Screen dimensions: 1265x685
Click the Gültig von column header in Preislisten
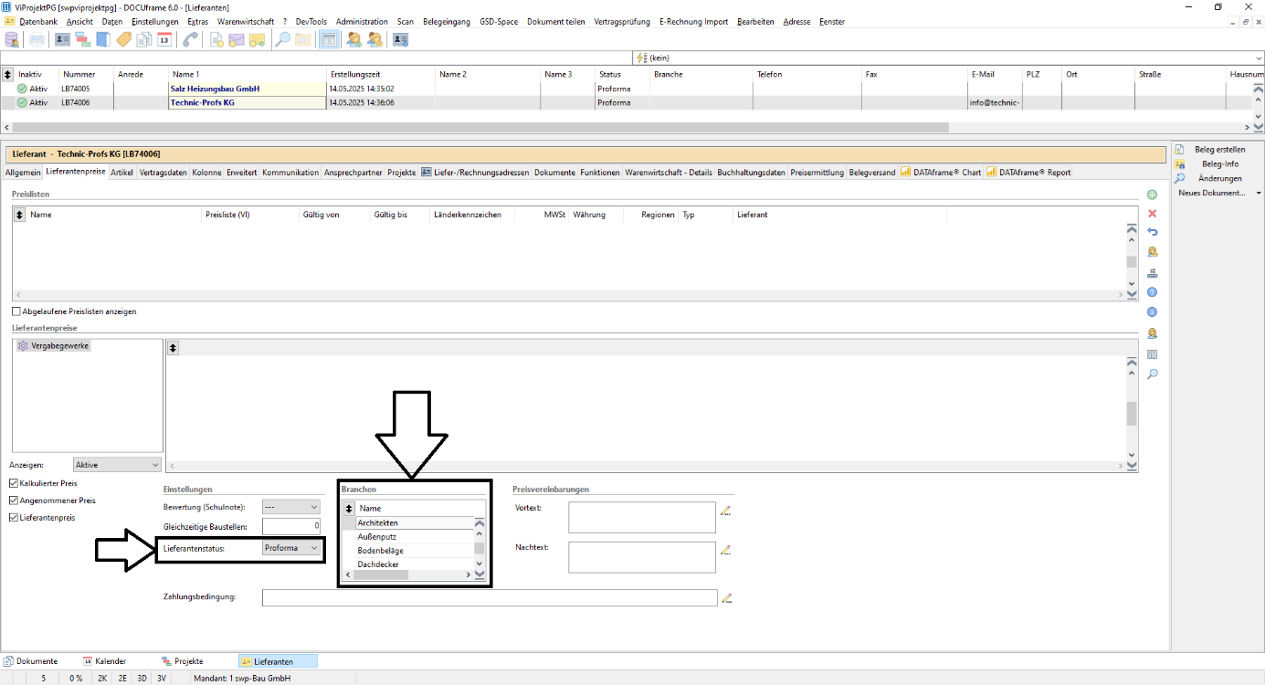click(334, 215)
